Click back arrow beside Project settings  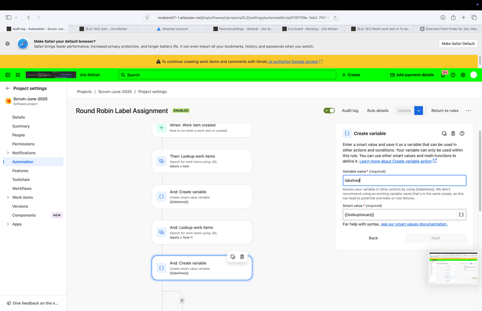coord(8,88)
